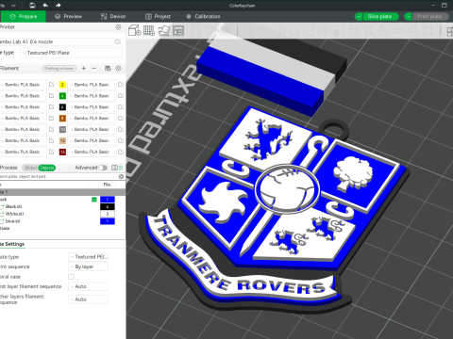This screenshot has width=453, height=339.
Task: Edit preset of dark red filament 14
Action: 121,152
